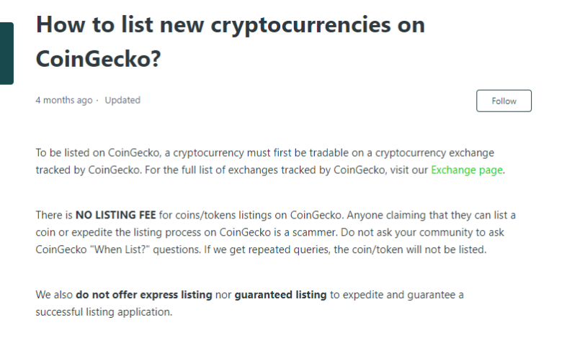The image size is (567, 345).
Task: Click the bold 'guaranteed listing' text
Action: [x=280, y=295]
